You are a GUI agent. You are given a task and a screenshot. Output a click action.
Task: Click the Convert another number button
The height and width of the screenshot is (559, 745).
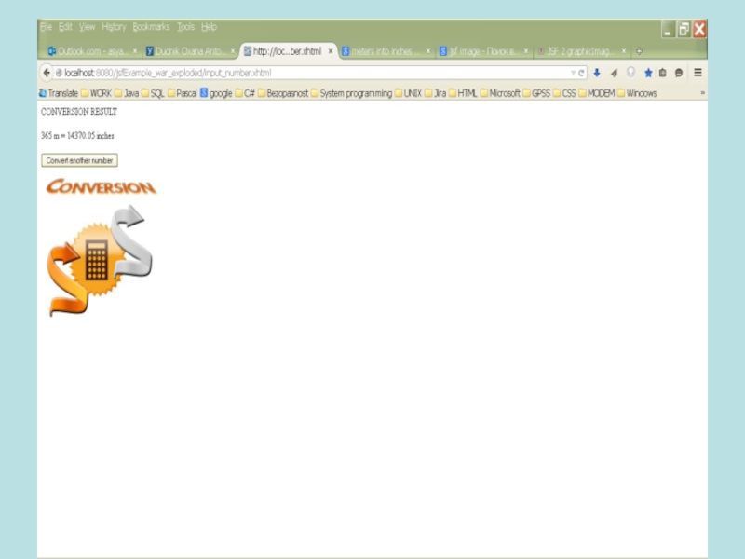point(79,160)
